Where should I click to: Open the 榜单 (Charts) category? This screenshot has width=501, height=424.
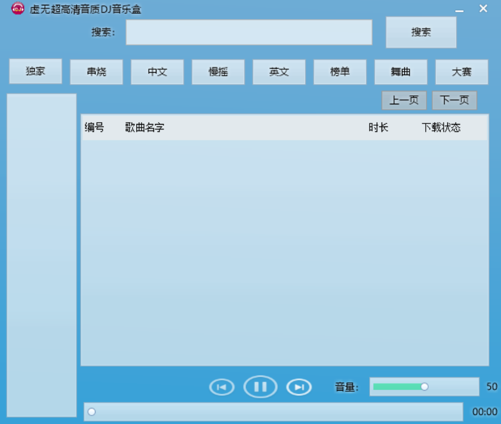point(340,72)
